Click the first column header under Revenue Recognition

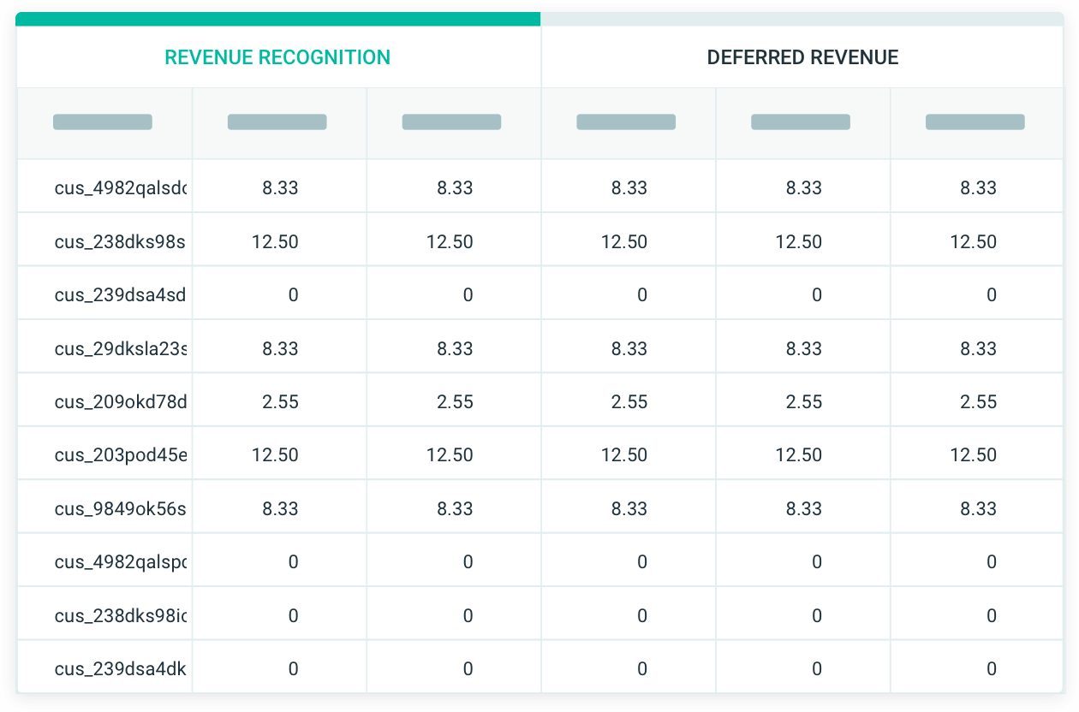coord(103,122)
